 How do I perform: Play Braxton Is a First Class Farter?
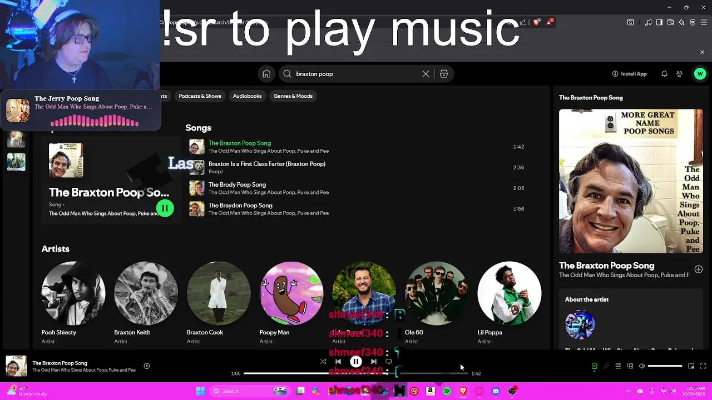pos(196,167)
